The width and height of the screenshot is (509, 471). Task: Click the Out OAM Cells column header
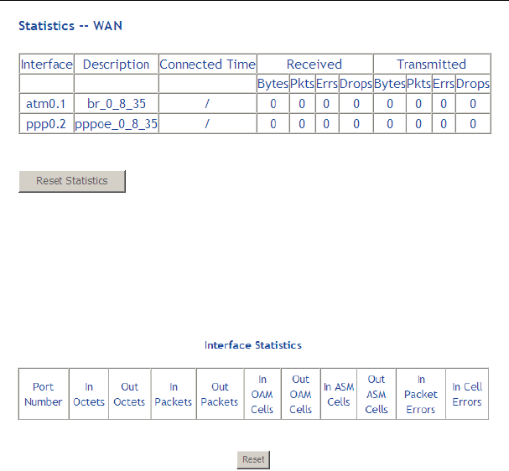[300, 394]
